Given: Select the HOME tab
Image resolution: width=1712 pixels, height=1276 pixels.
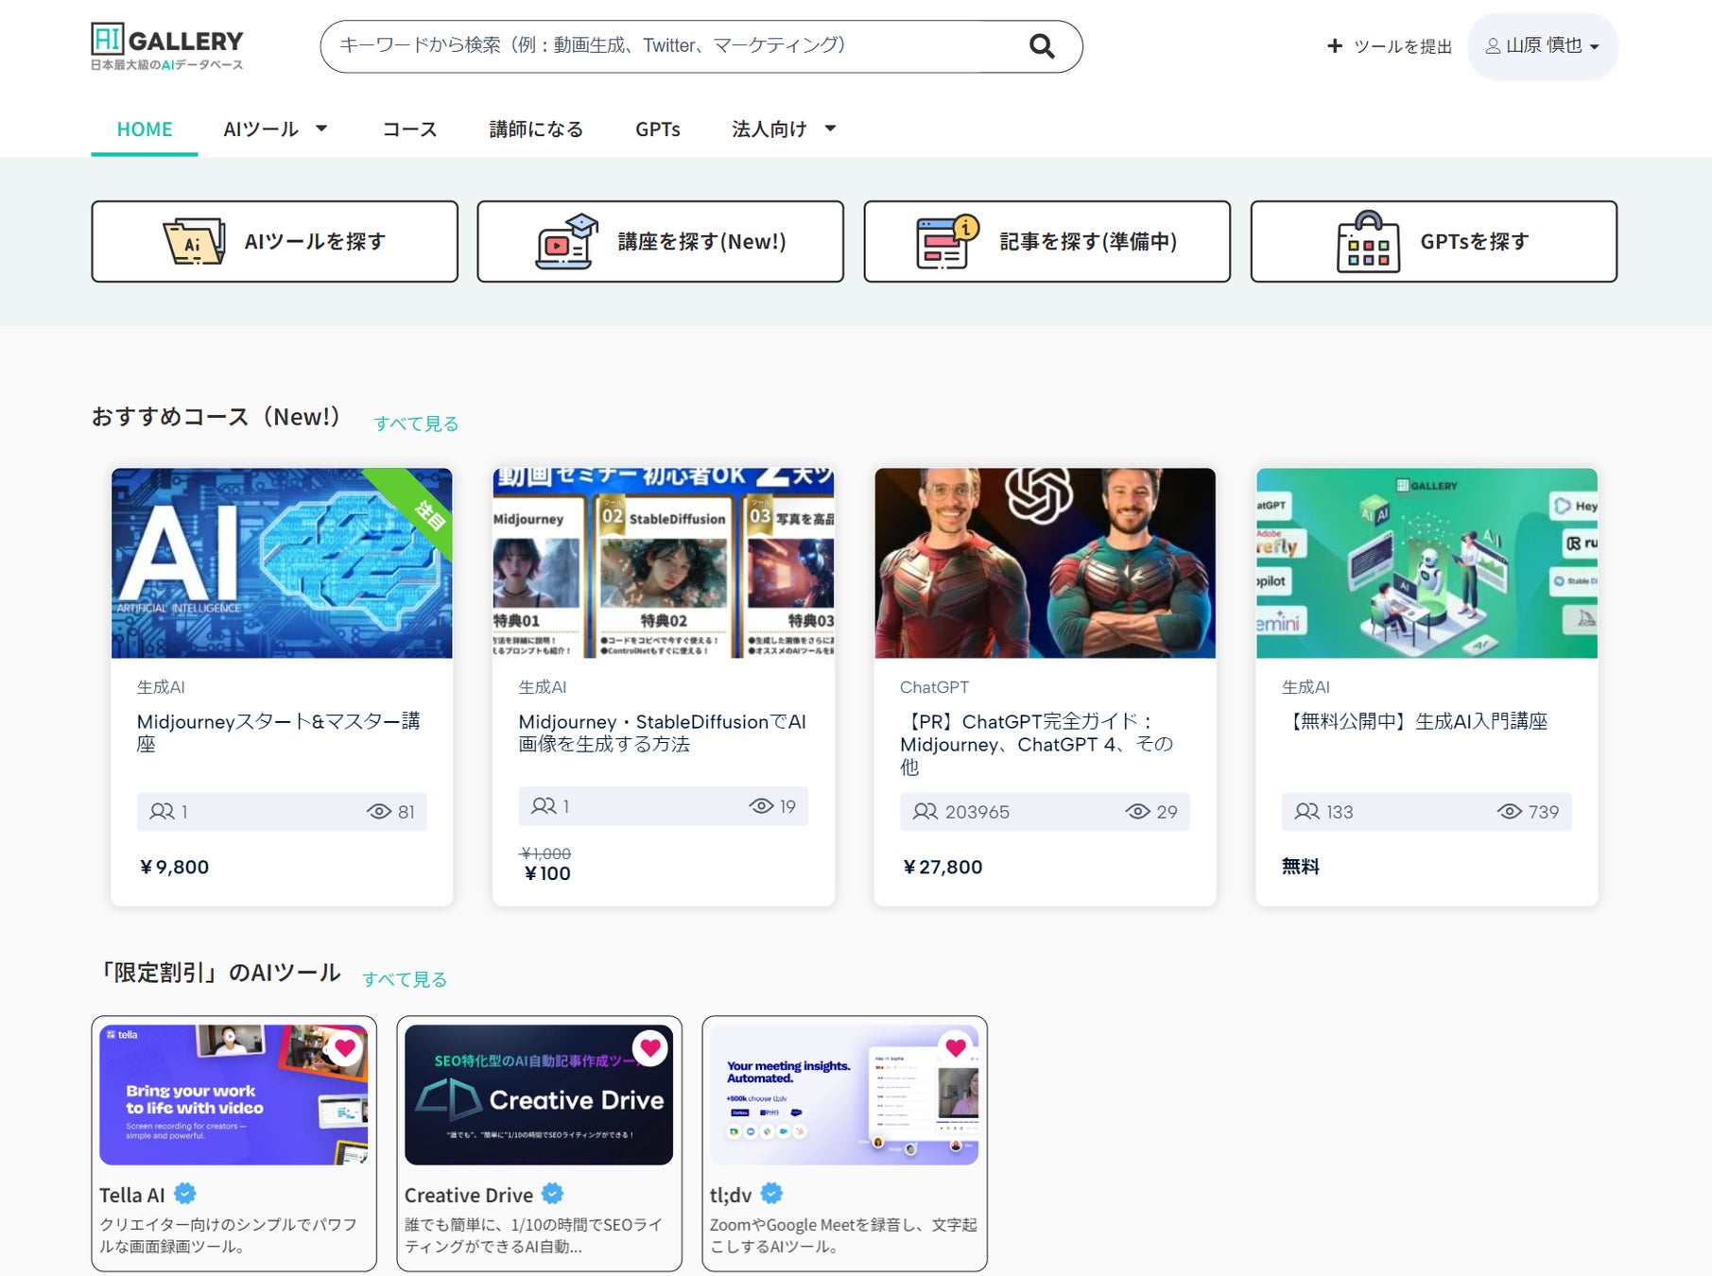Looking at the screenshot, I should click(x=145, y=129).
